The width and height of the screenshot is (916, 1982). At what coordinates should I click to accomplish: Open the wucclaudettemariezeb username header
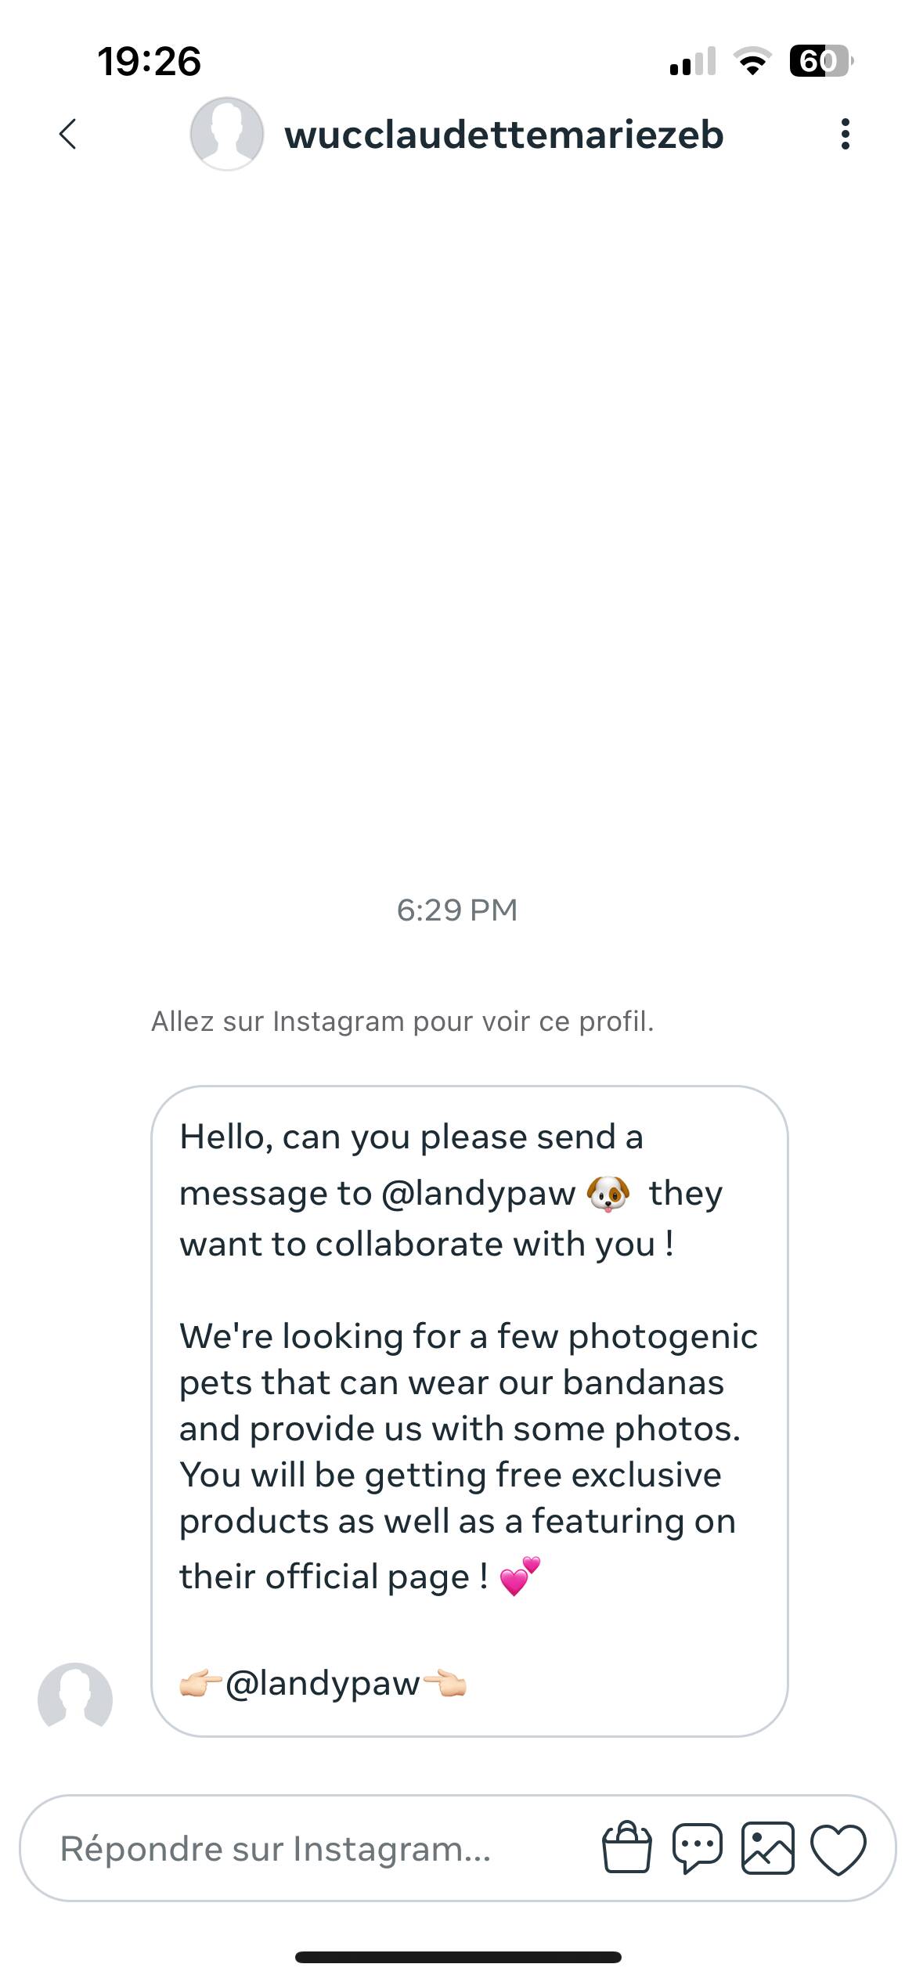point(504,135)
